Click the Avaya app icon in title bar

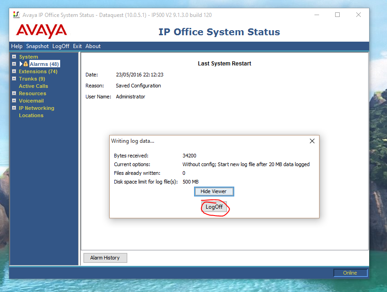pos(16,15)
